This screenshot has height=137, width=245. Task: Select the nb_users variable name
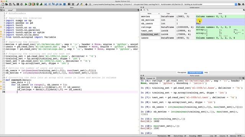(147, 24)
